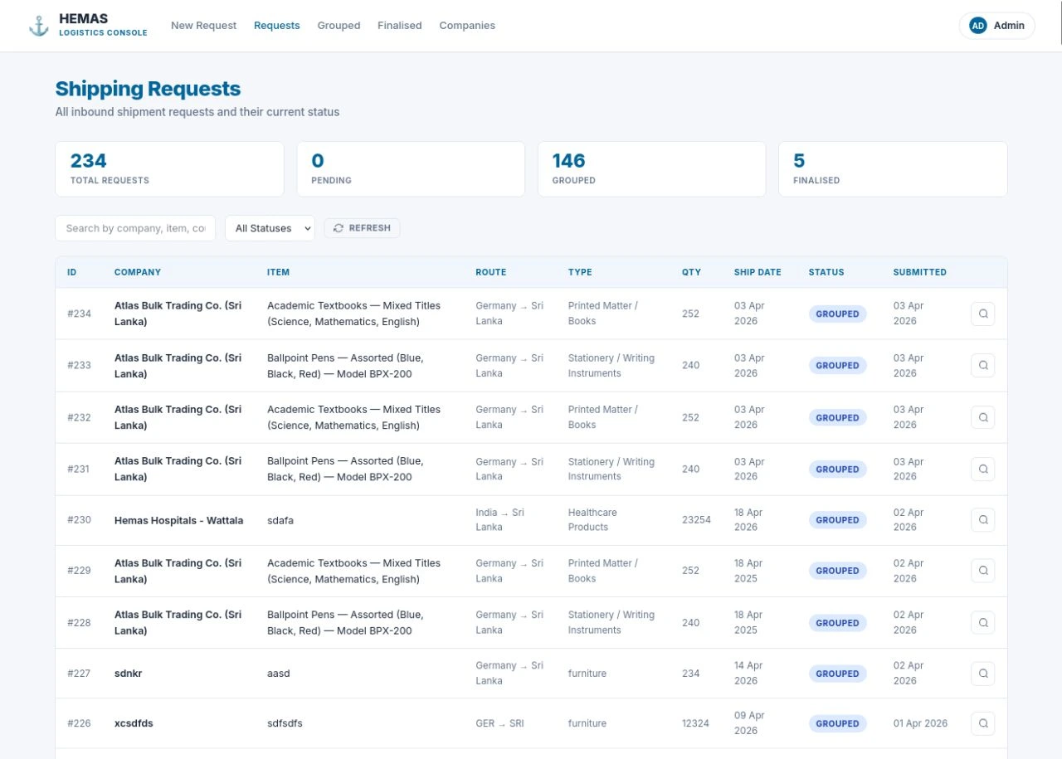Click the ID column header
This screenshot has height=759, width=1062.
pyautogui.click(x=72, y=272)
